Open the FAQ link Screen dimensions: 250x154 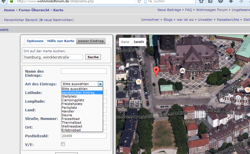coord(188,10)
